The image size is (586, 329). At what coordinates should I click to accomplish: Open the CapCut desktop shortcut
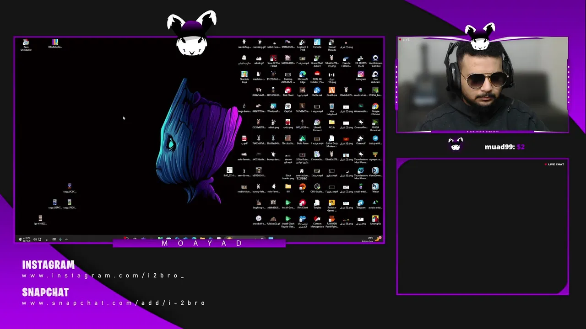click(288, 108)
